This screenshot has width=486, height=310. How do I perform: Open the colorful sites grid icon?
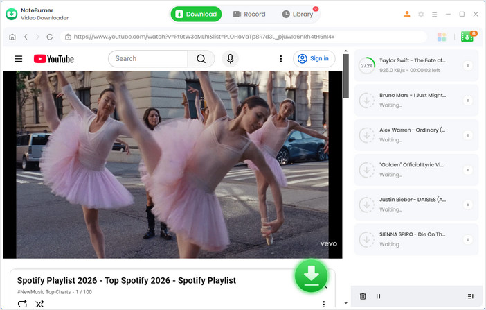click(442, 37)
